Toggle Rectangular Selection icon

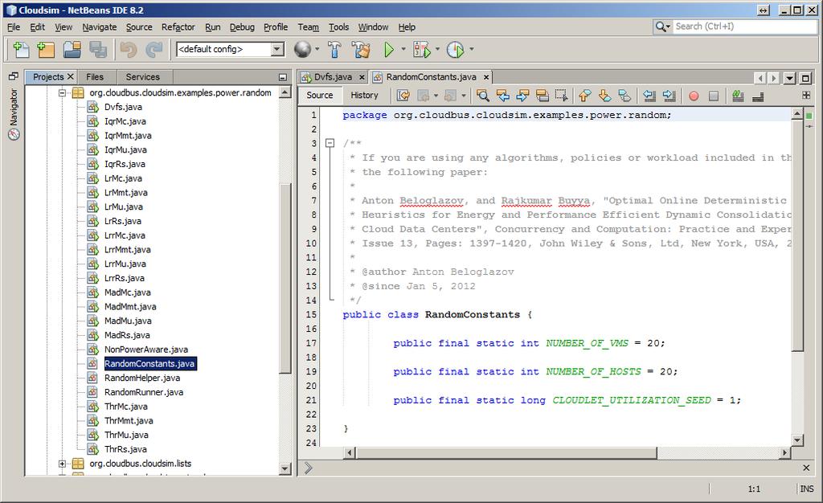point(562,96)
